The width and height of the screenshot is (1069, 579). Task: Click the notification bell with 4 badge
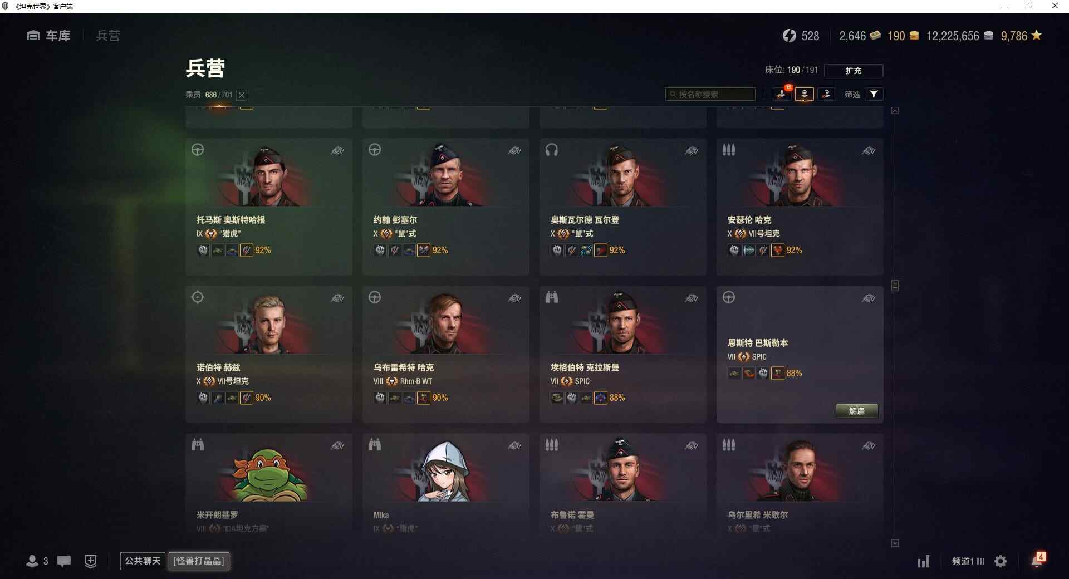pos(1038,560)
